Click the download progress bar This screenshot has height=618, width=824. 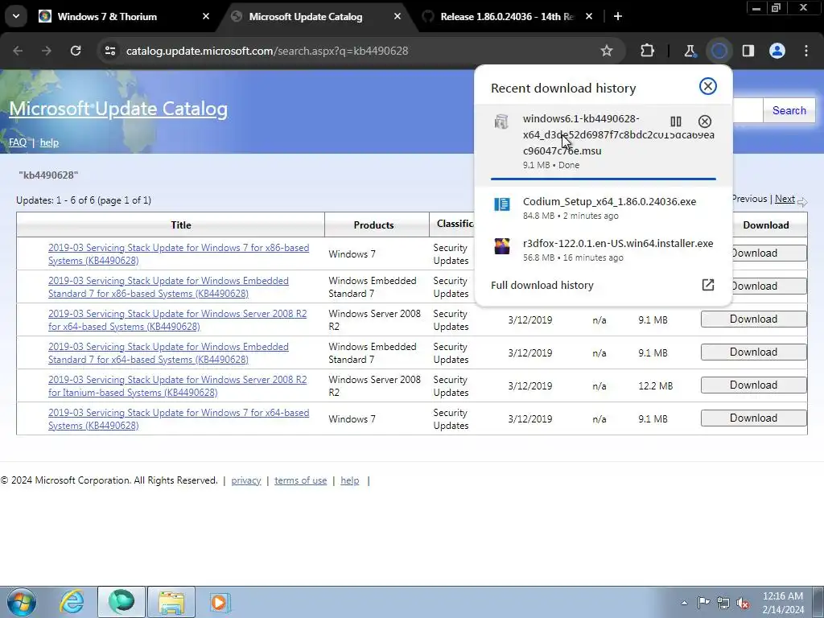click(x=604, y=179)
